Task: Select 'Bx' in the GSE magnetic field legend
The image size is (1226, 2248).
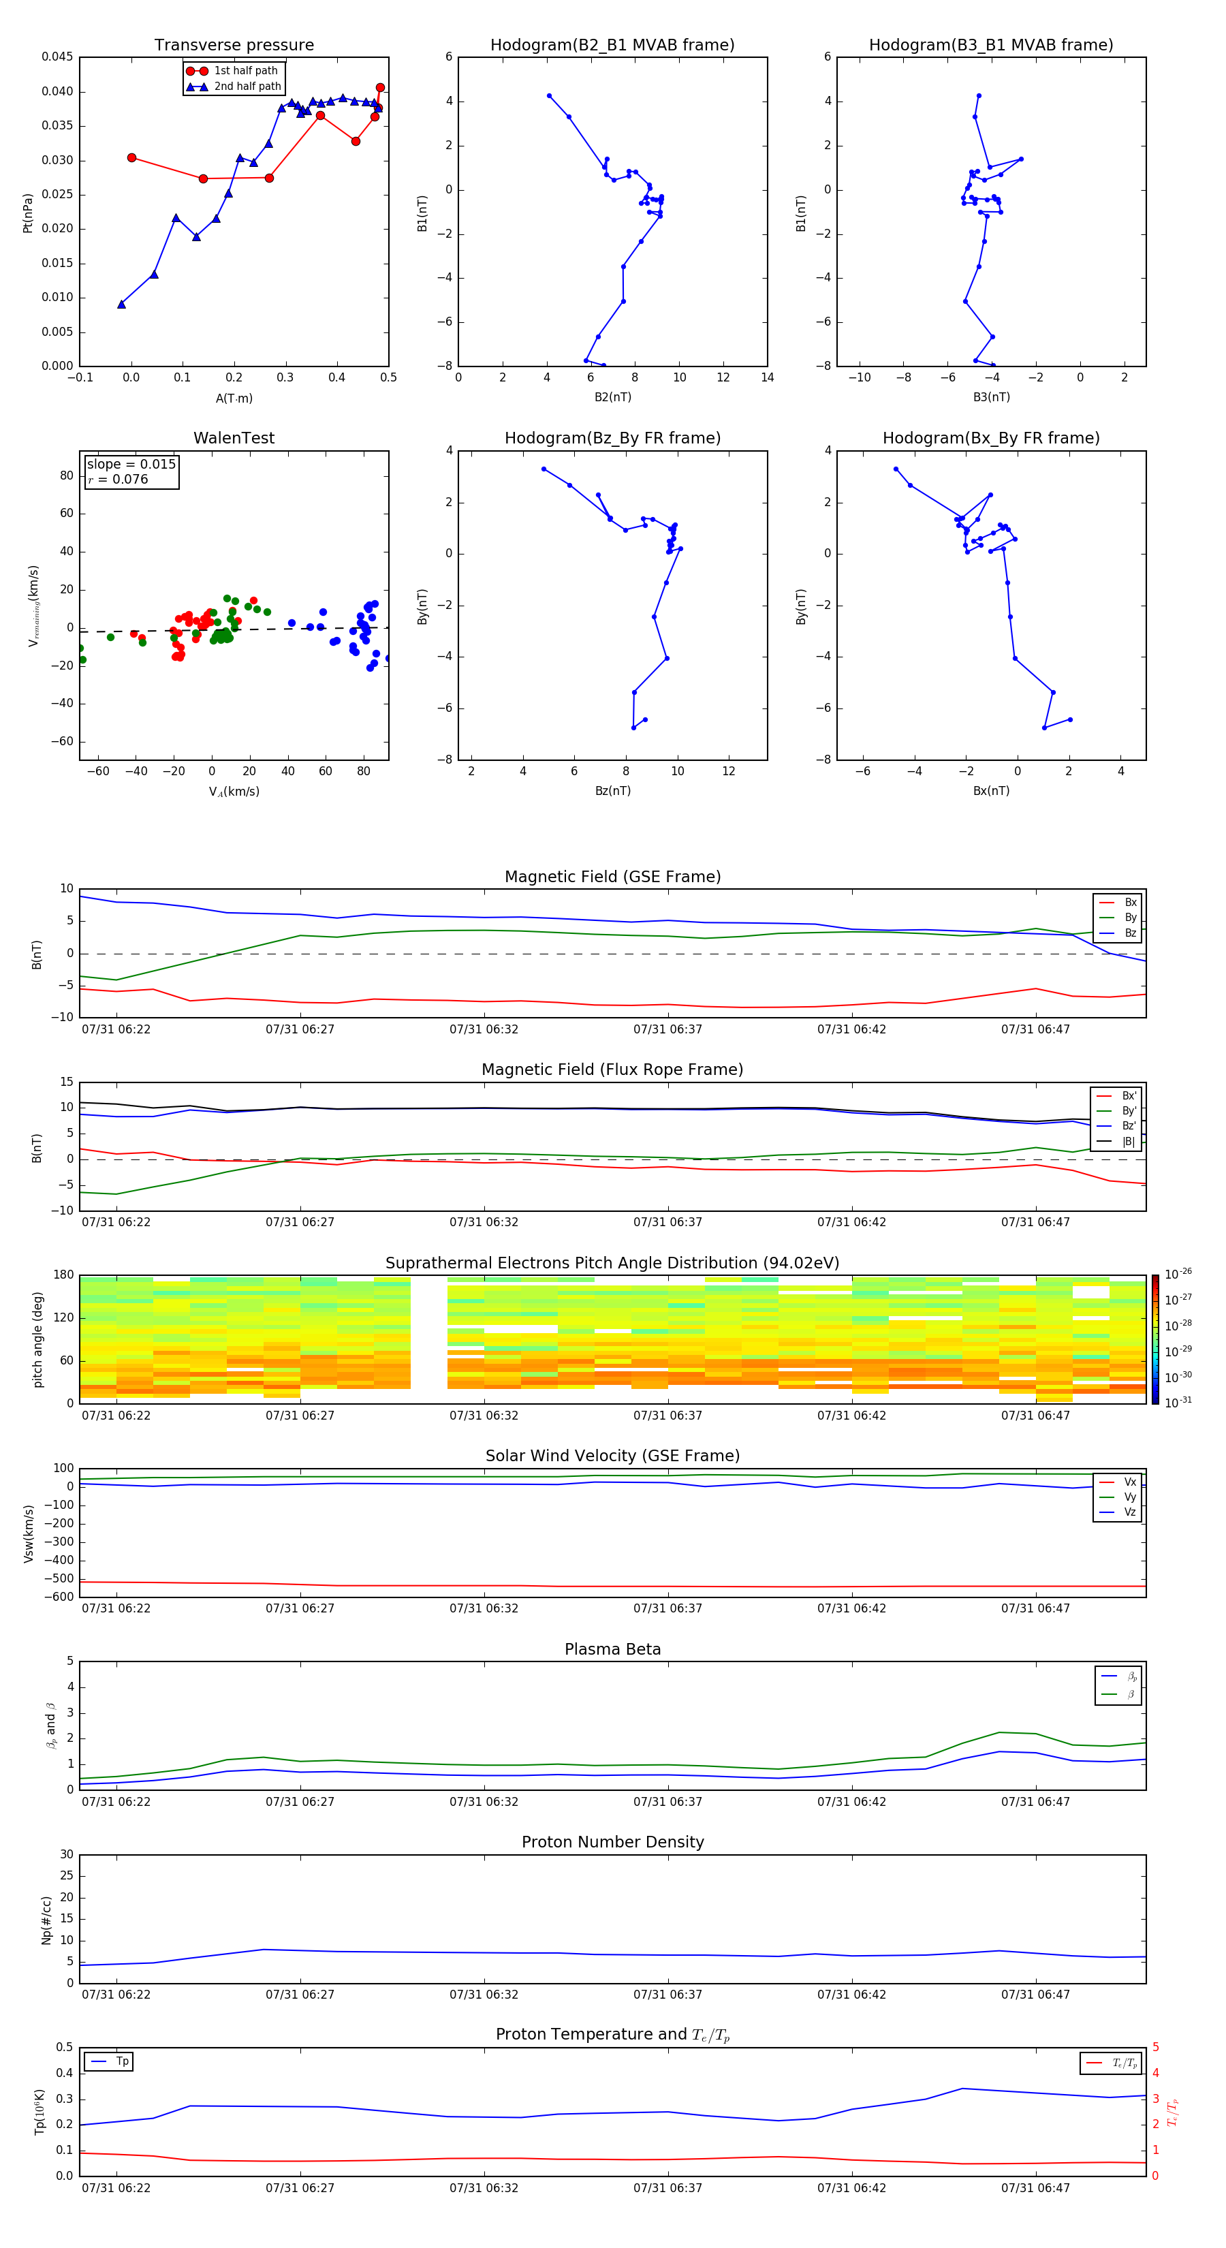Action: click(x=1118, y=903)
